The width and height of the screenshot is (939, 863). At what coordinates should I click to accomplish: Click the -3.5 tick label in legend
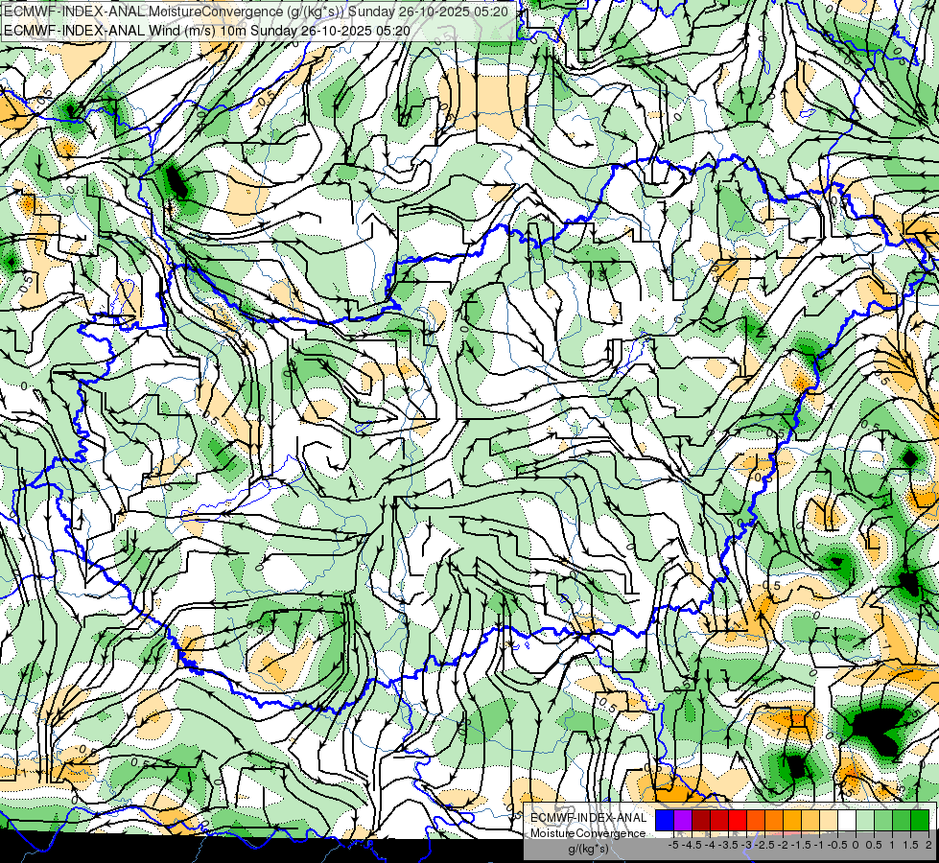coord(728,845)
